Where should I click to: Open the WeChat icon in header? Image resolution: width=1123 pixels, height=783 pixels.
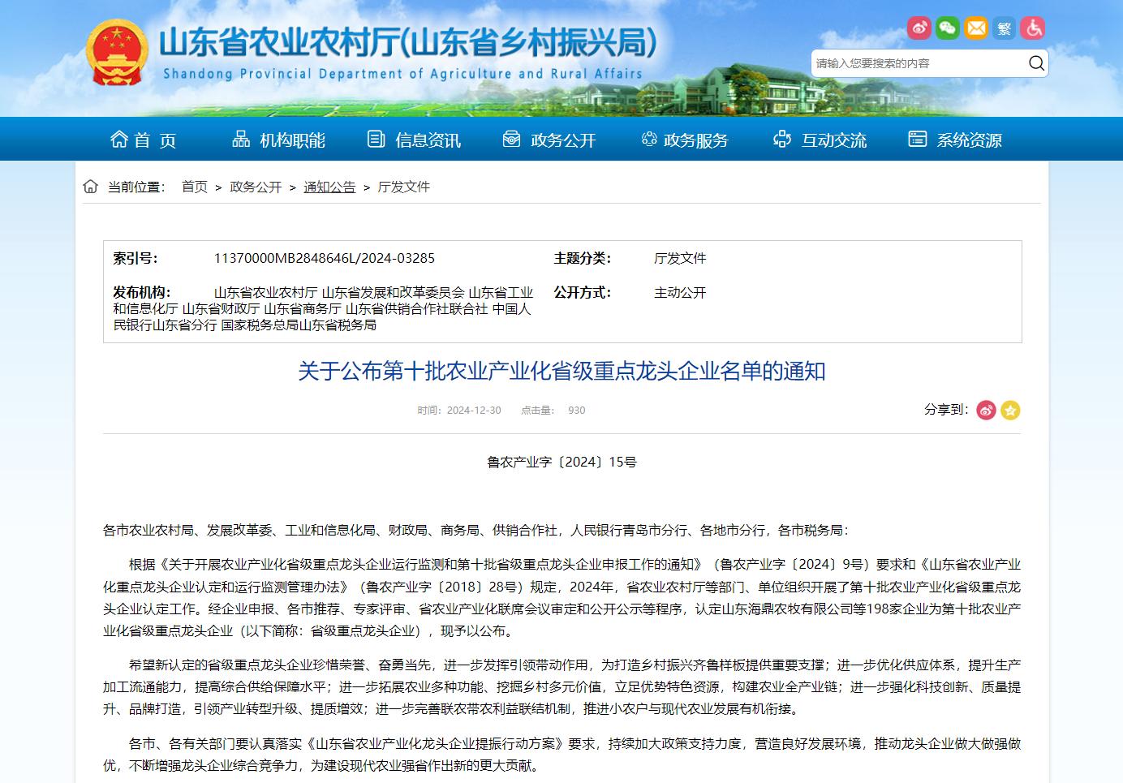click(947, 28)
